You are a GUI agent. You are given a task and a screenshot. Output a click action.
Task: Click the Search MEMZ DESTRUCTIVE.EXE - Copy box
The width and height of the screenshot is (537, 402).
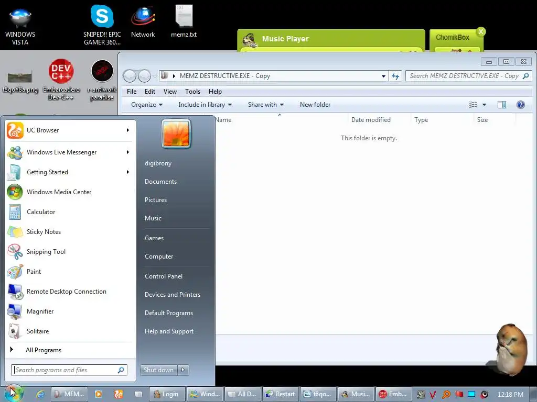(x=468, y=76)
